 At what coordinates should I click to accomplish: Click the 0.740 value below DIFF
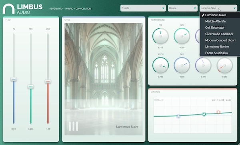[182, 77]
